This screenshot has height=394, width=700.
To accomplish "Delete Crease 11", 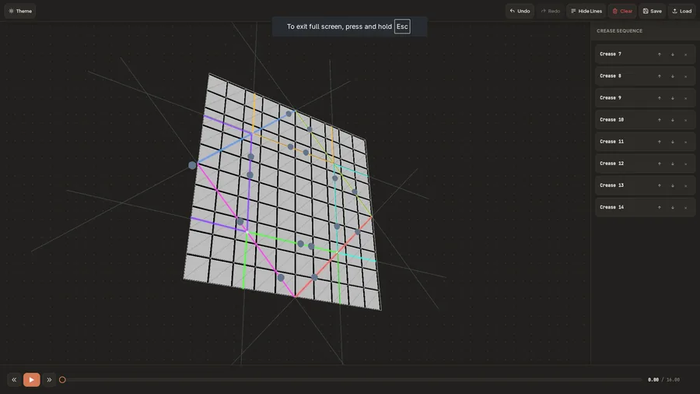I will tap(686, 142).
